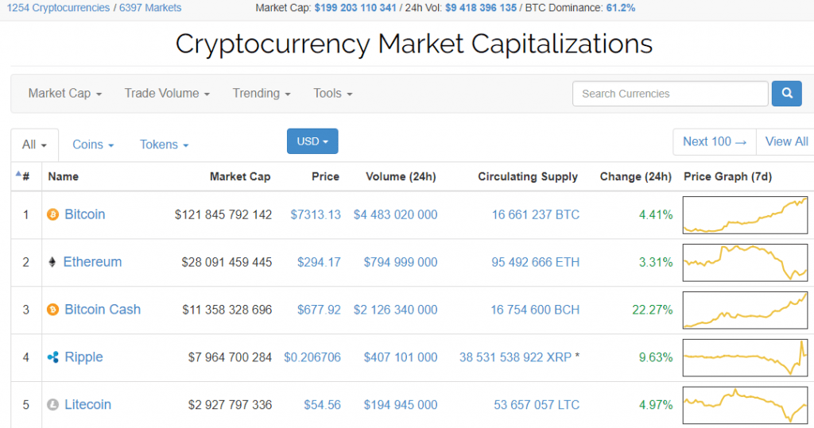The height and width of the screenshot is (428, 814).
Task: Open the Bitcoin Cash name link
Action: [103, 310]
